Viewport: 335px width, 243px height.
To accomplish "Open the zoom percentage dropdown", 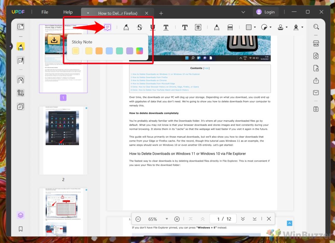I will [x=167, y=219].
